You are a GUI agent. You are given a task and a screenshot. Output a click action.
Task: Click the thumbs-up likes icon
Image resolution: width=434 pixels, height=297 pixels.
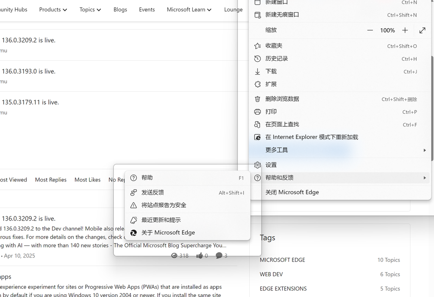(199, 255)
